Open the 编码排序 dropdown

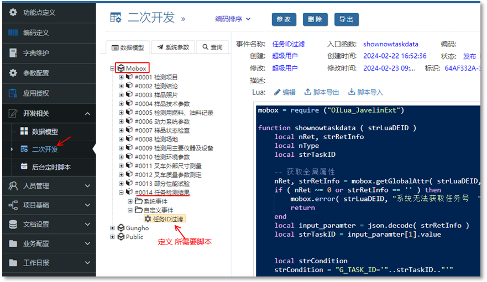pyautogui.click(x=233, y=19)
